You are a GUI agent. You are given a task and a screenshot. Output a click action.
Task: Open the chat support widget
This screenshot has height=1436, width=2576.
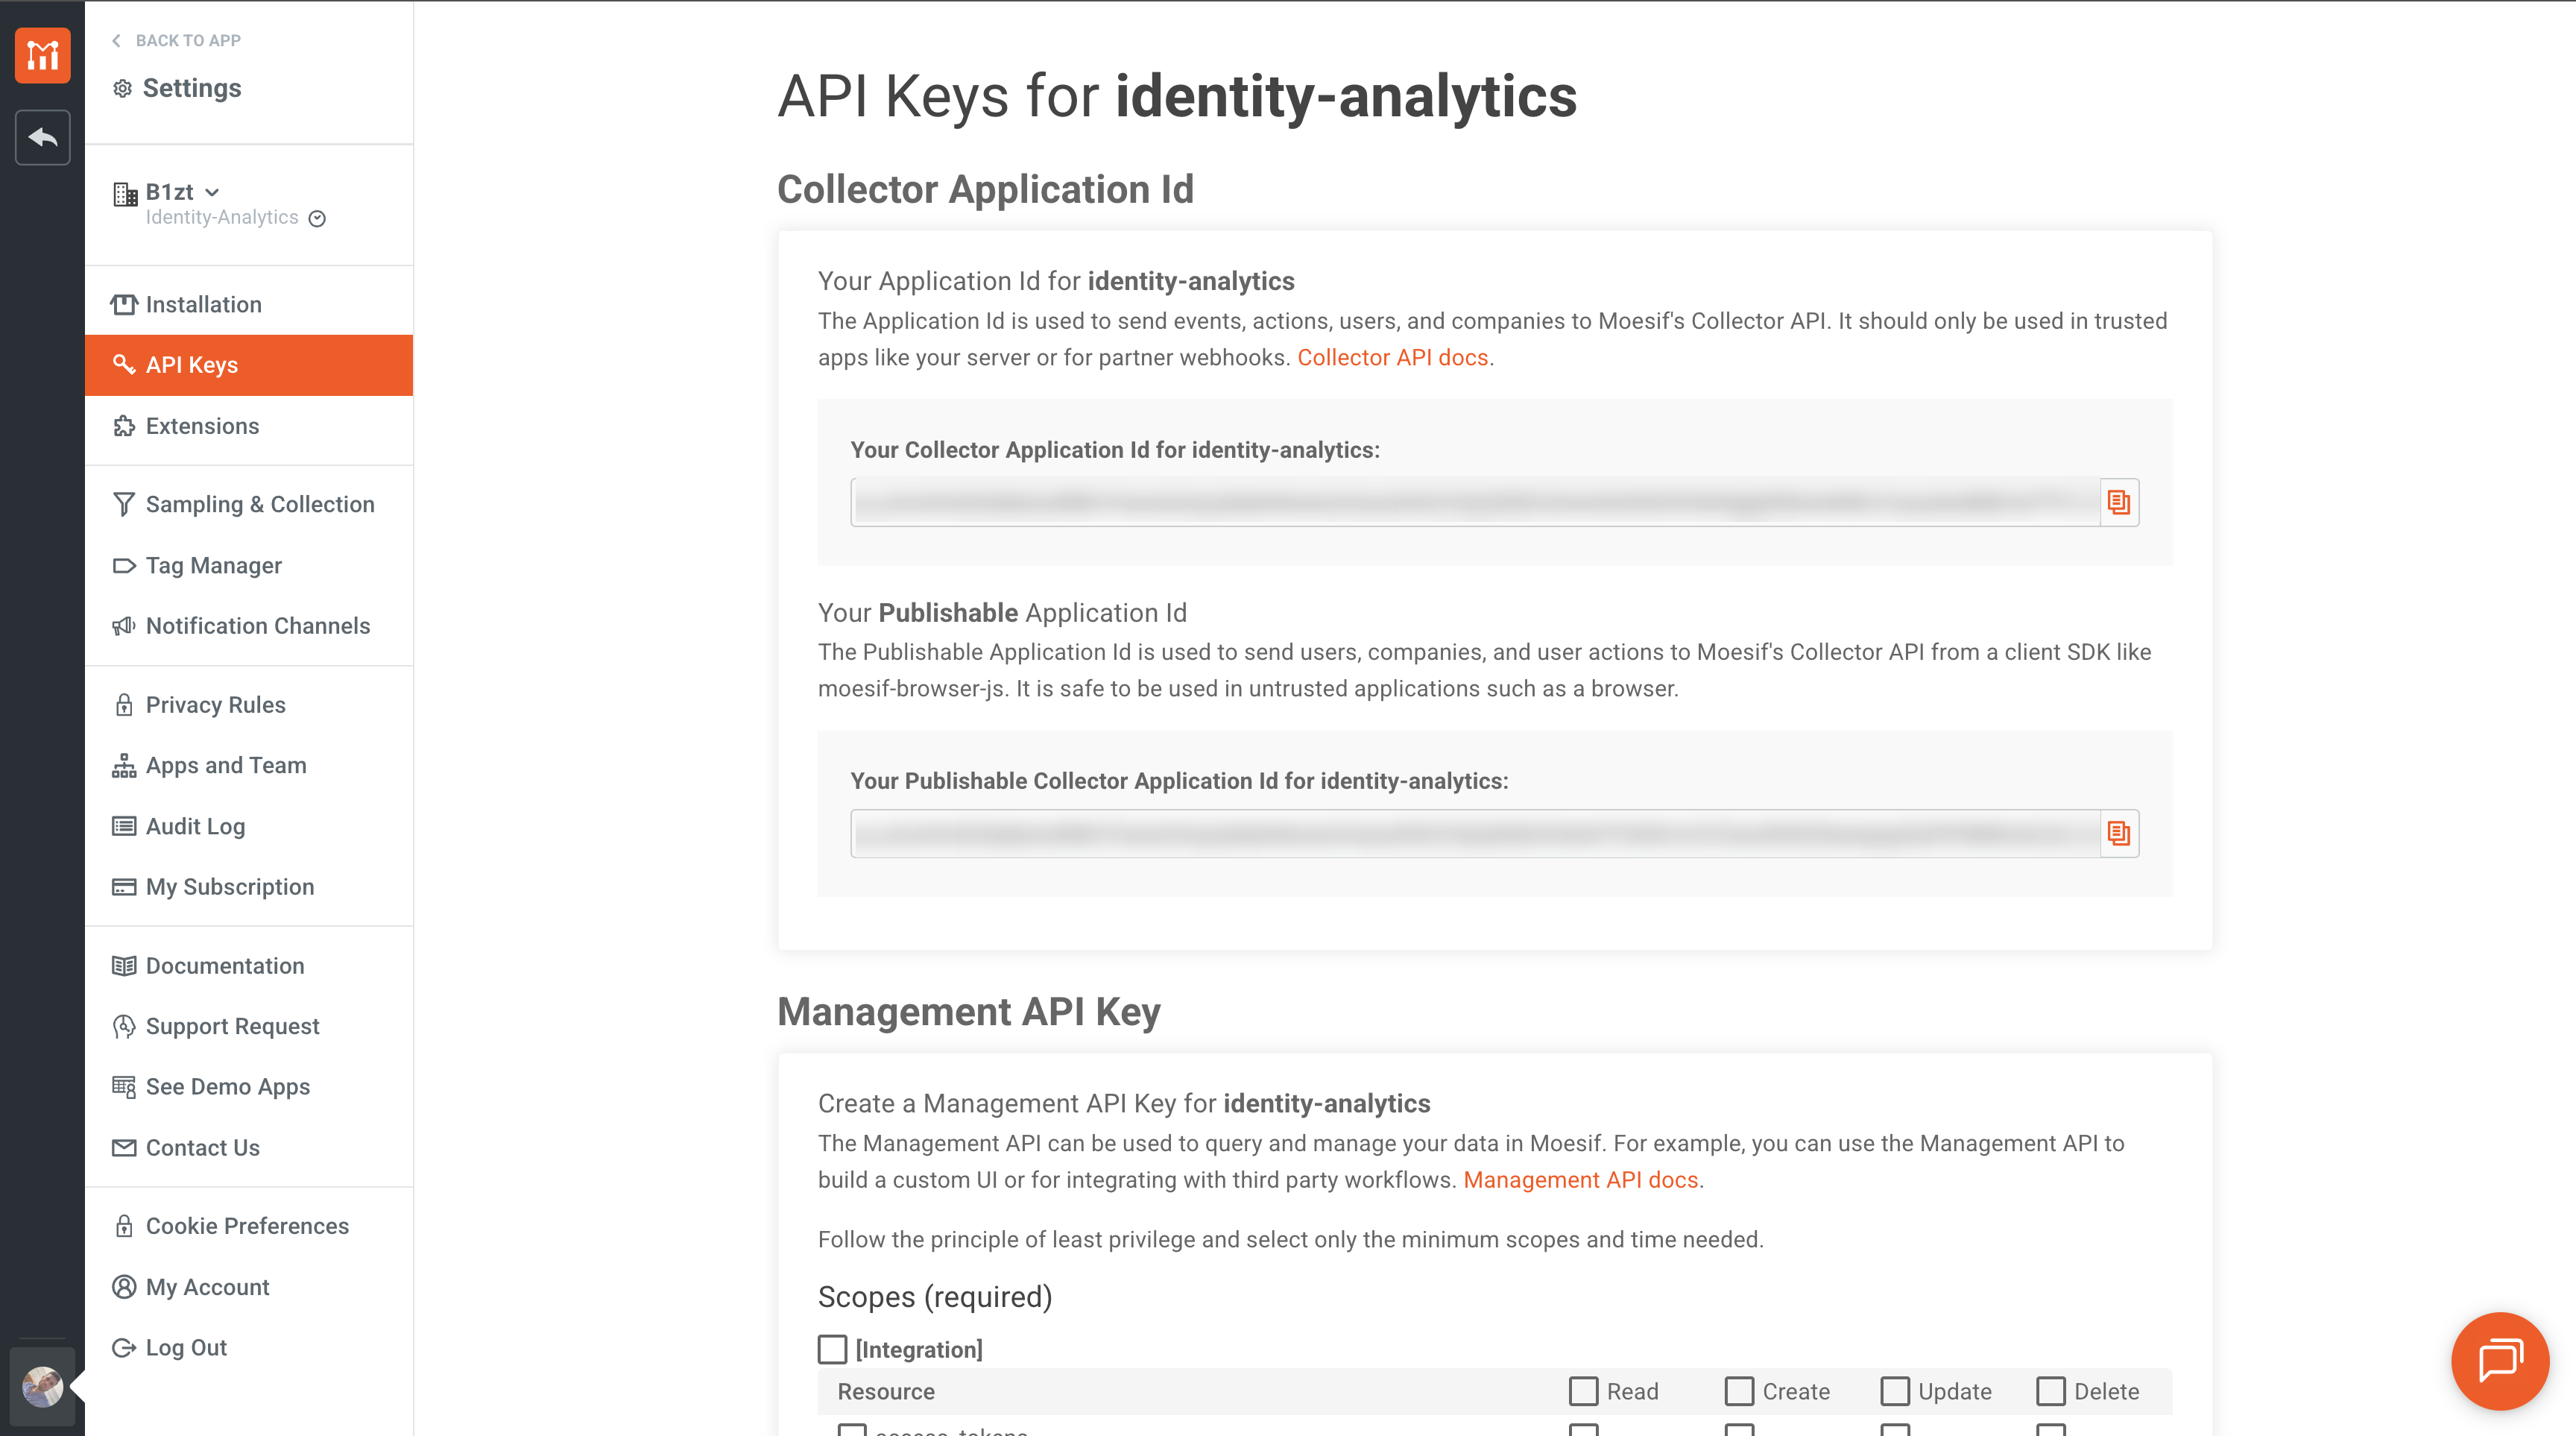tap(2500, 1361)
